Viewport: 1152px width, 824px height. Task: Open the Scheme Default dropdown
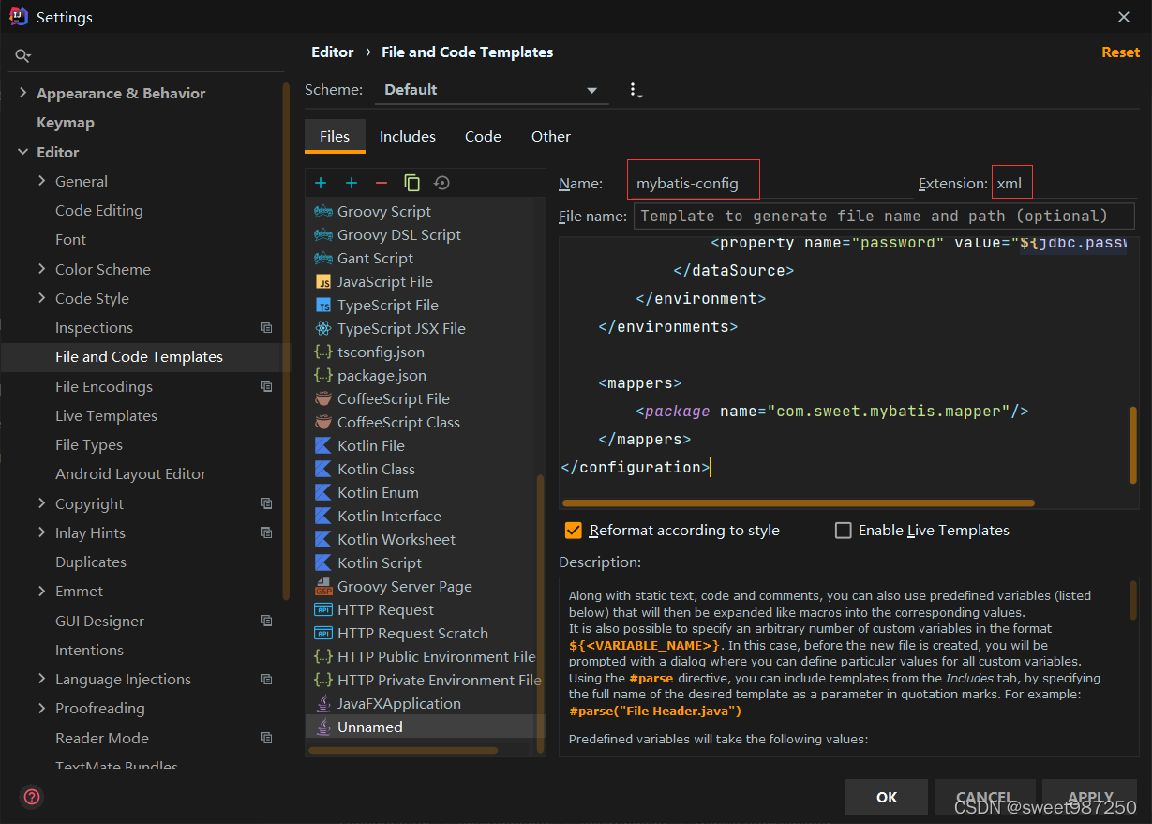point(491,90)
